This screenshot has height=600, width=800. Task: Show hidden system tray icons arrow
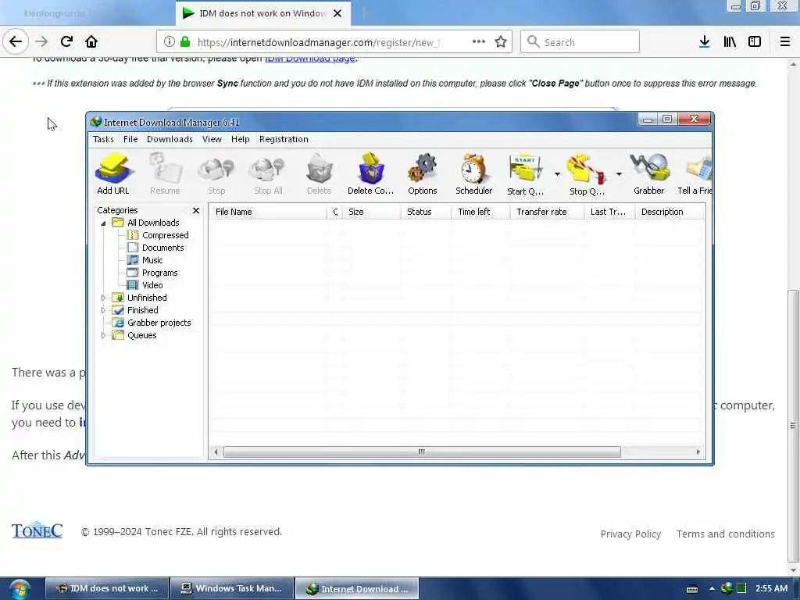coord(712,589)
